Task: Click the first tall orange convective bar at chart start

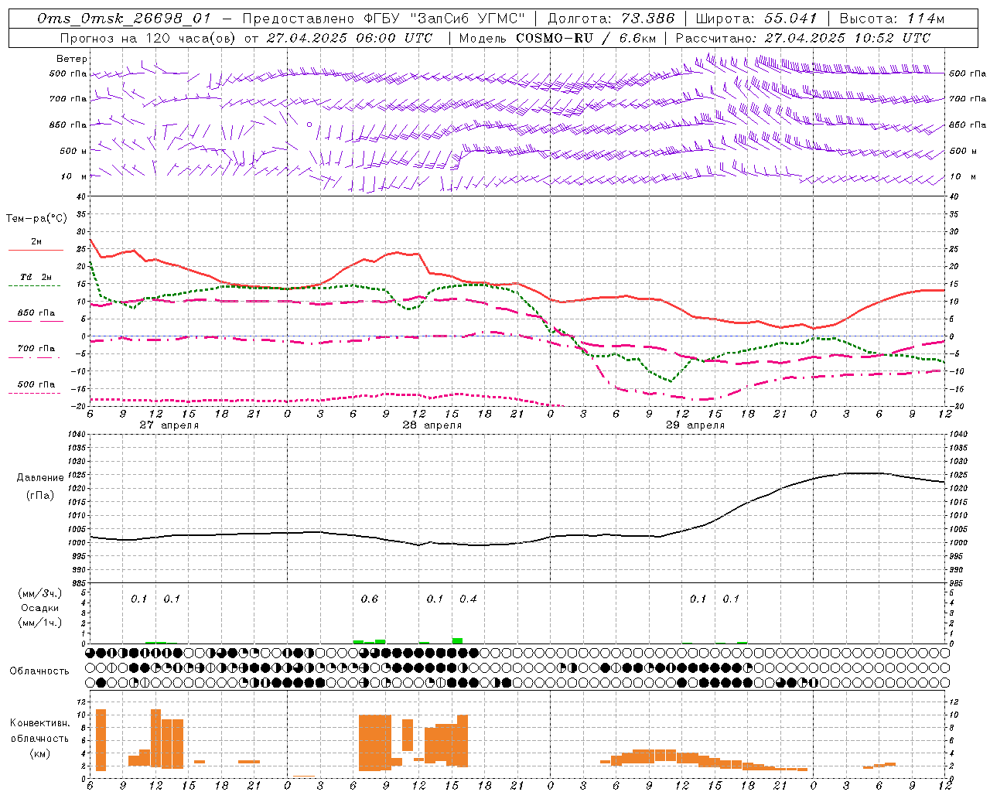Action: coord(101,740)
